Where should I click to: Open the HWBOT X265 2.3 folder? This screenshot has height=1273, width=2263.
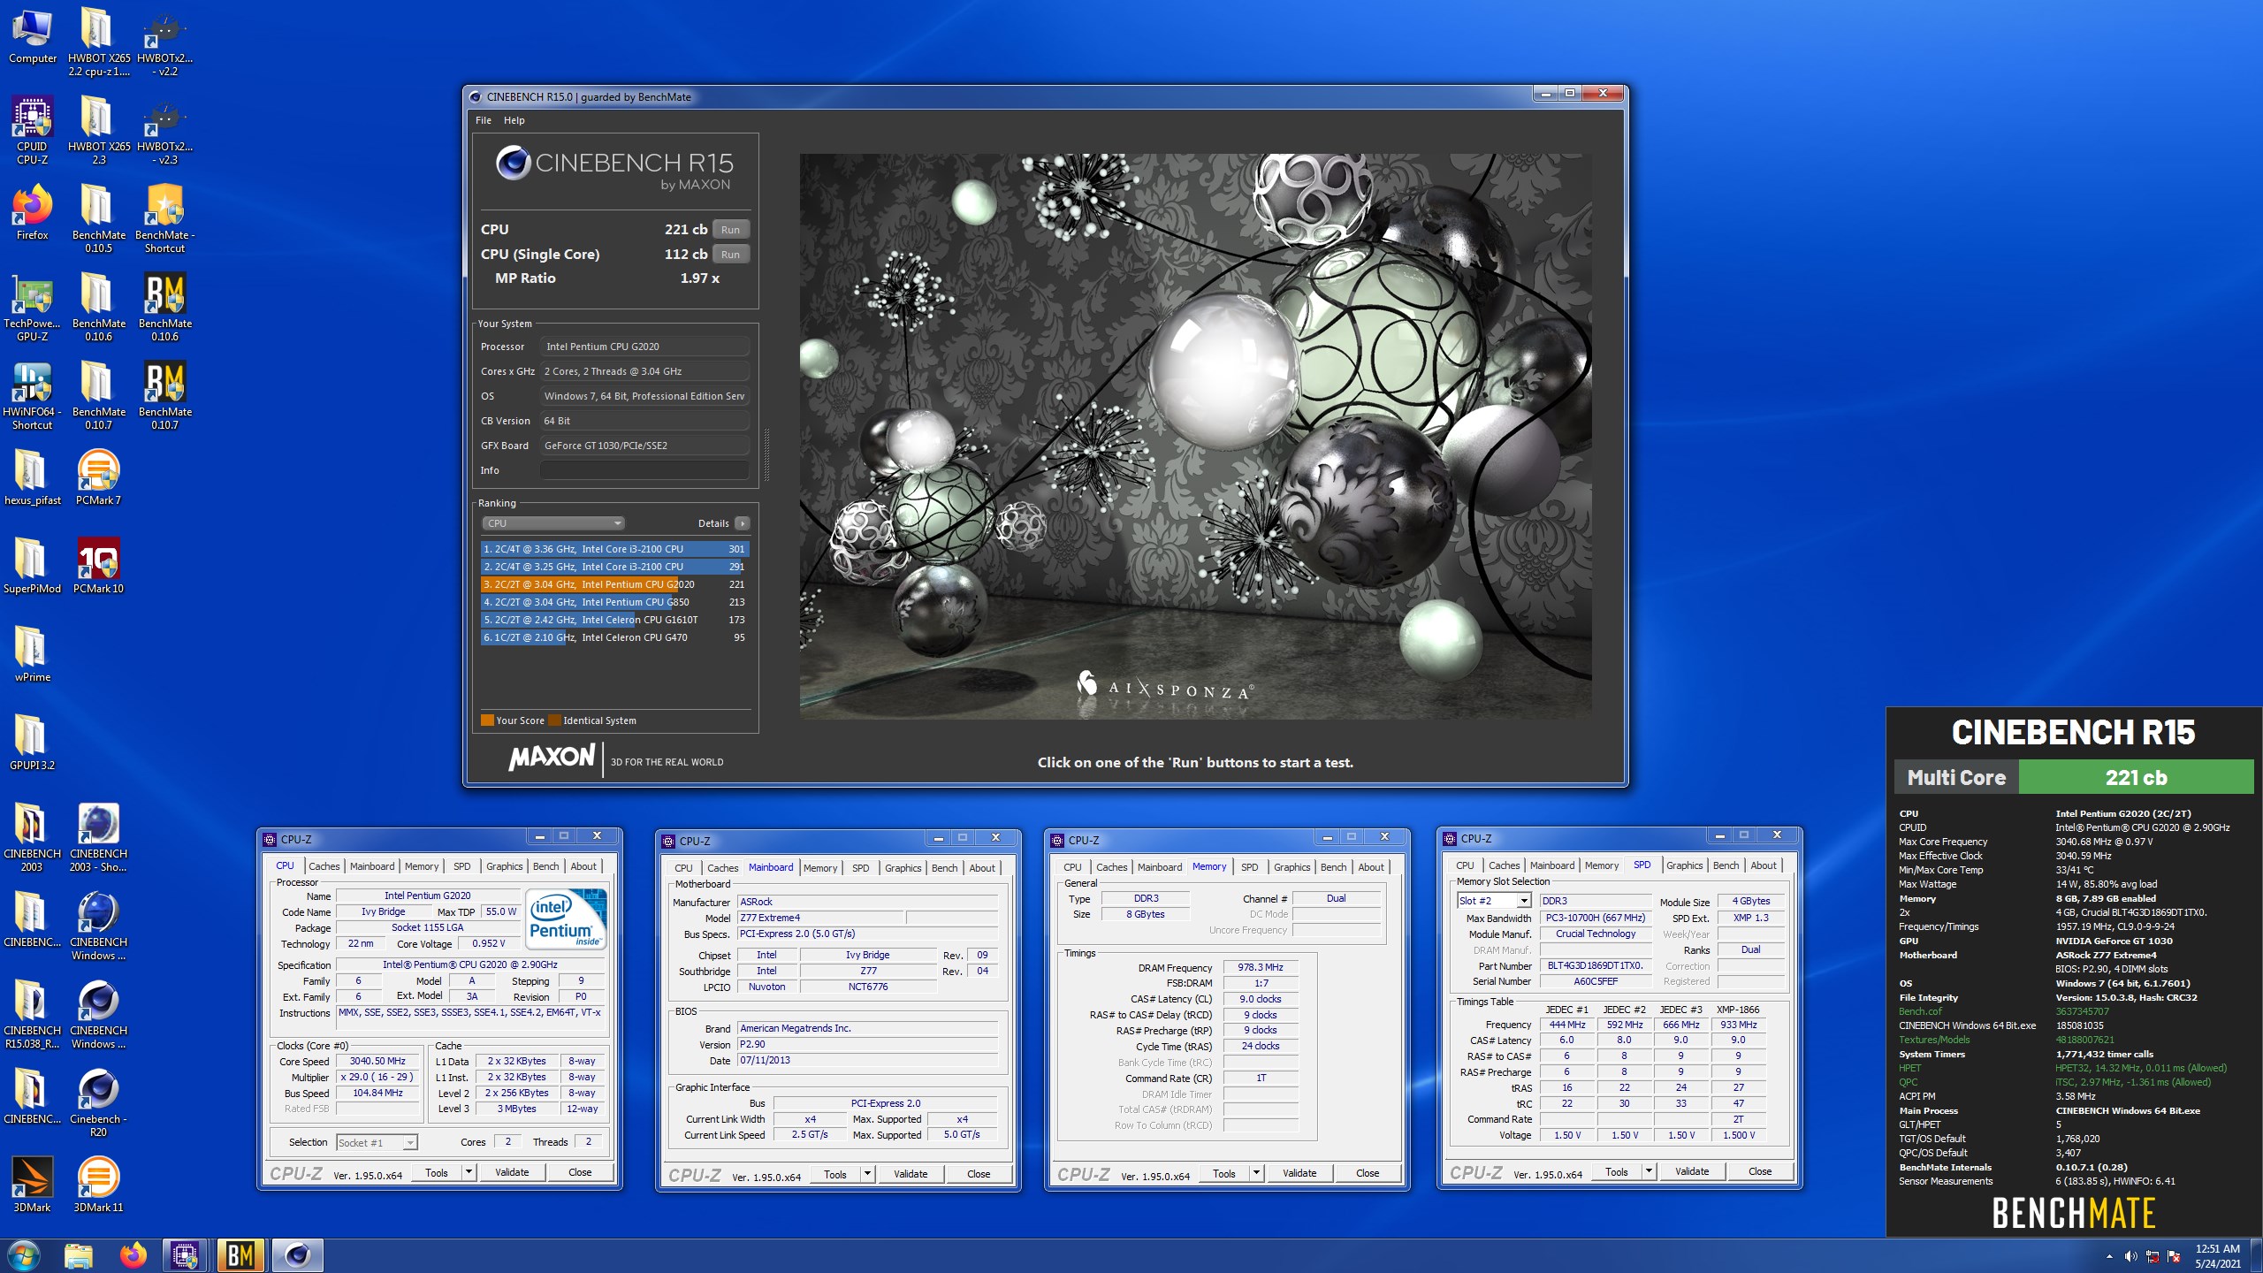98,130
